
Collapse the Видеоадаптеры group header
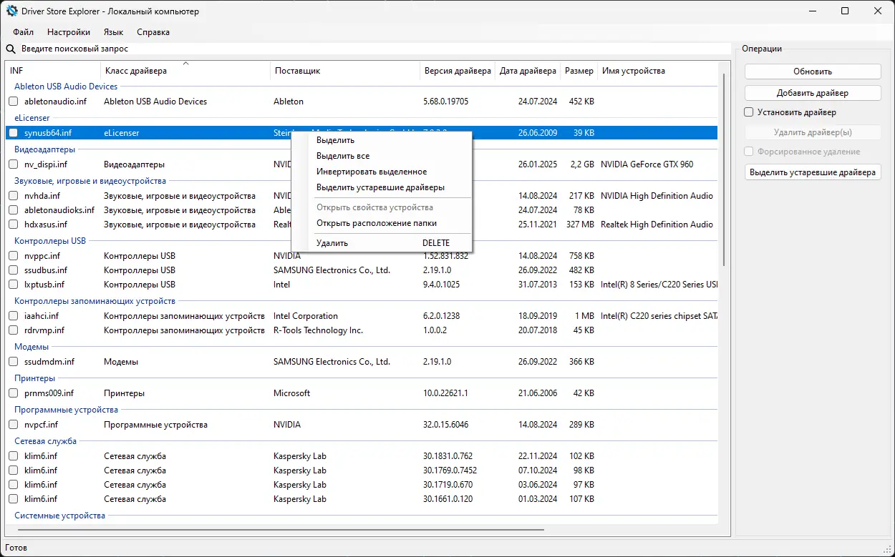click(x=44, y=149)
